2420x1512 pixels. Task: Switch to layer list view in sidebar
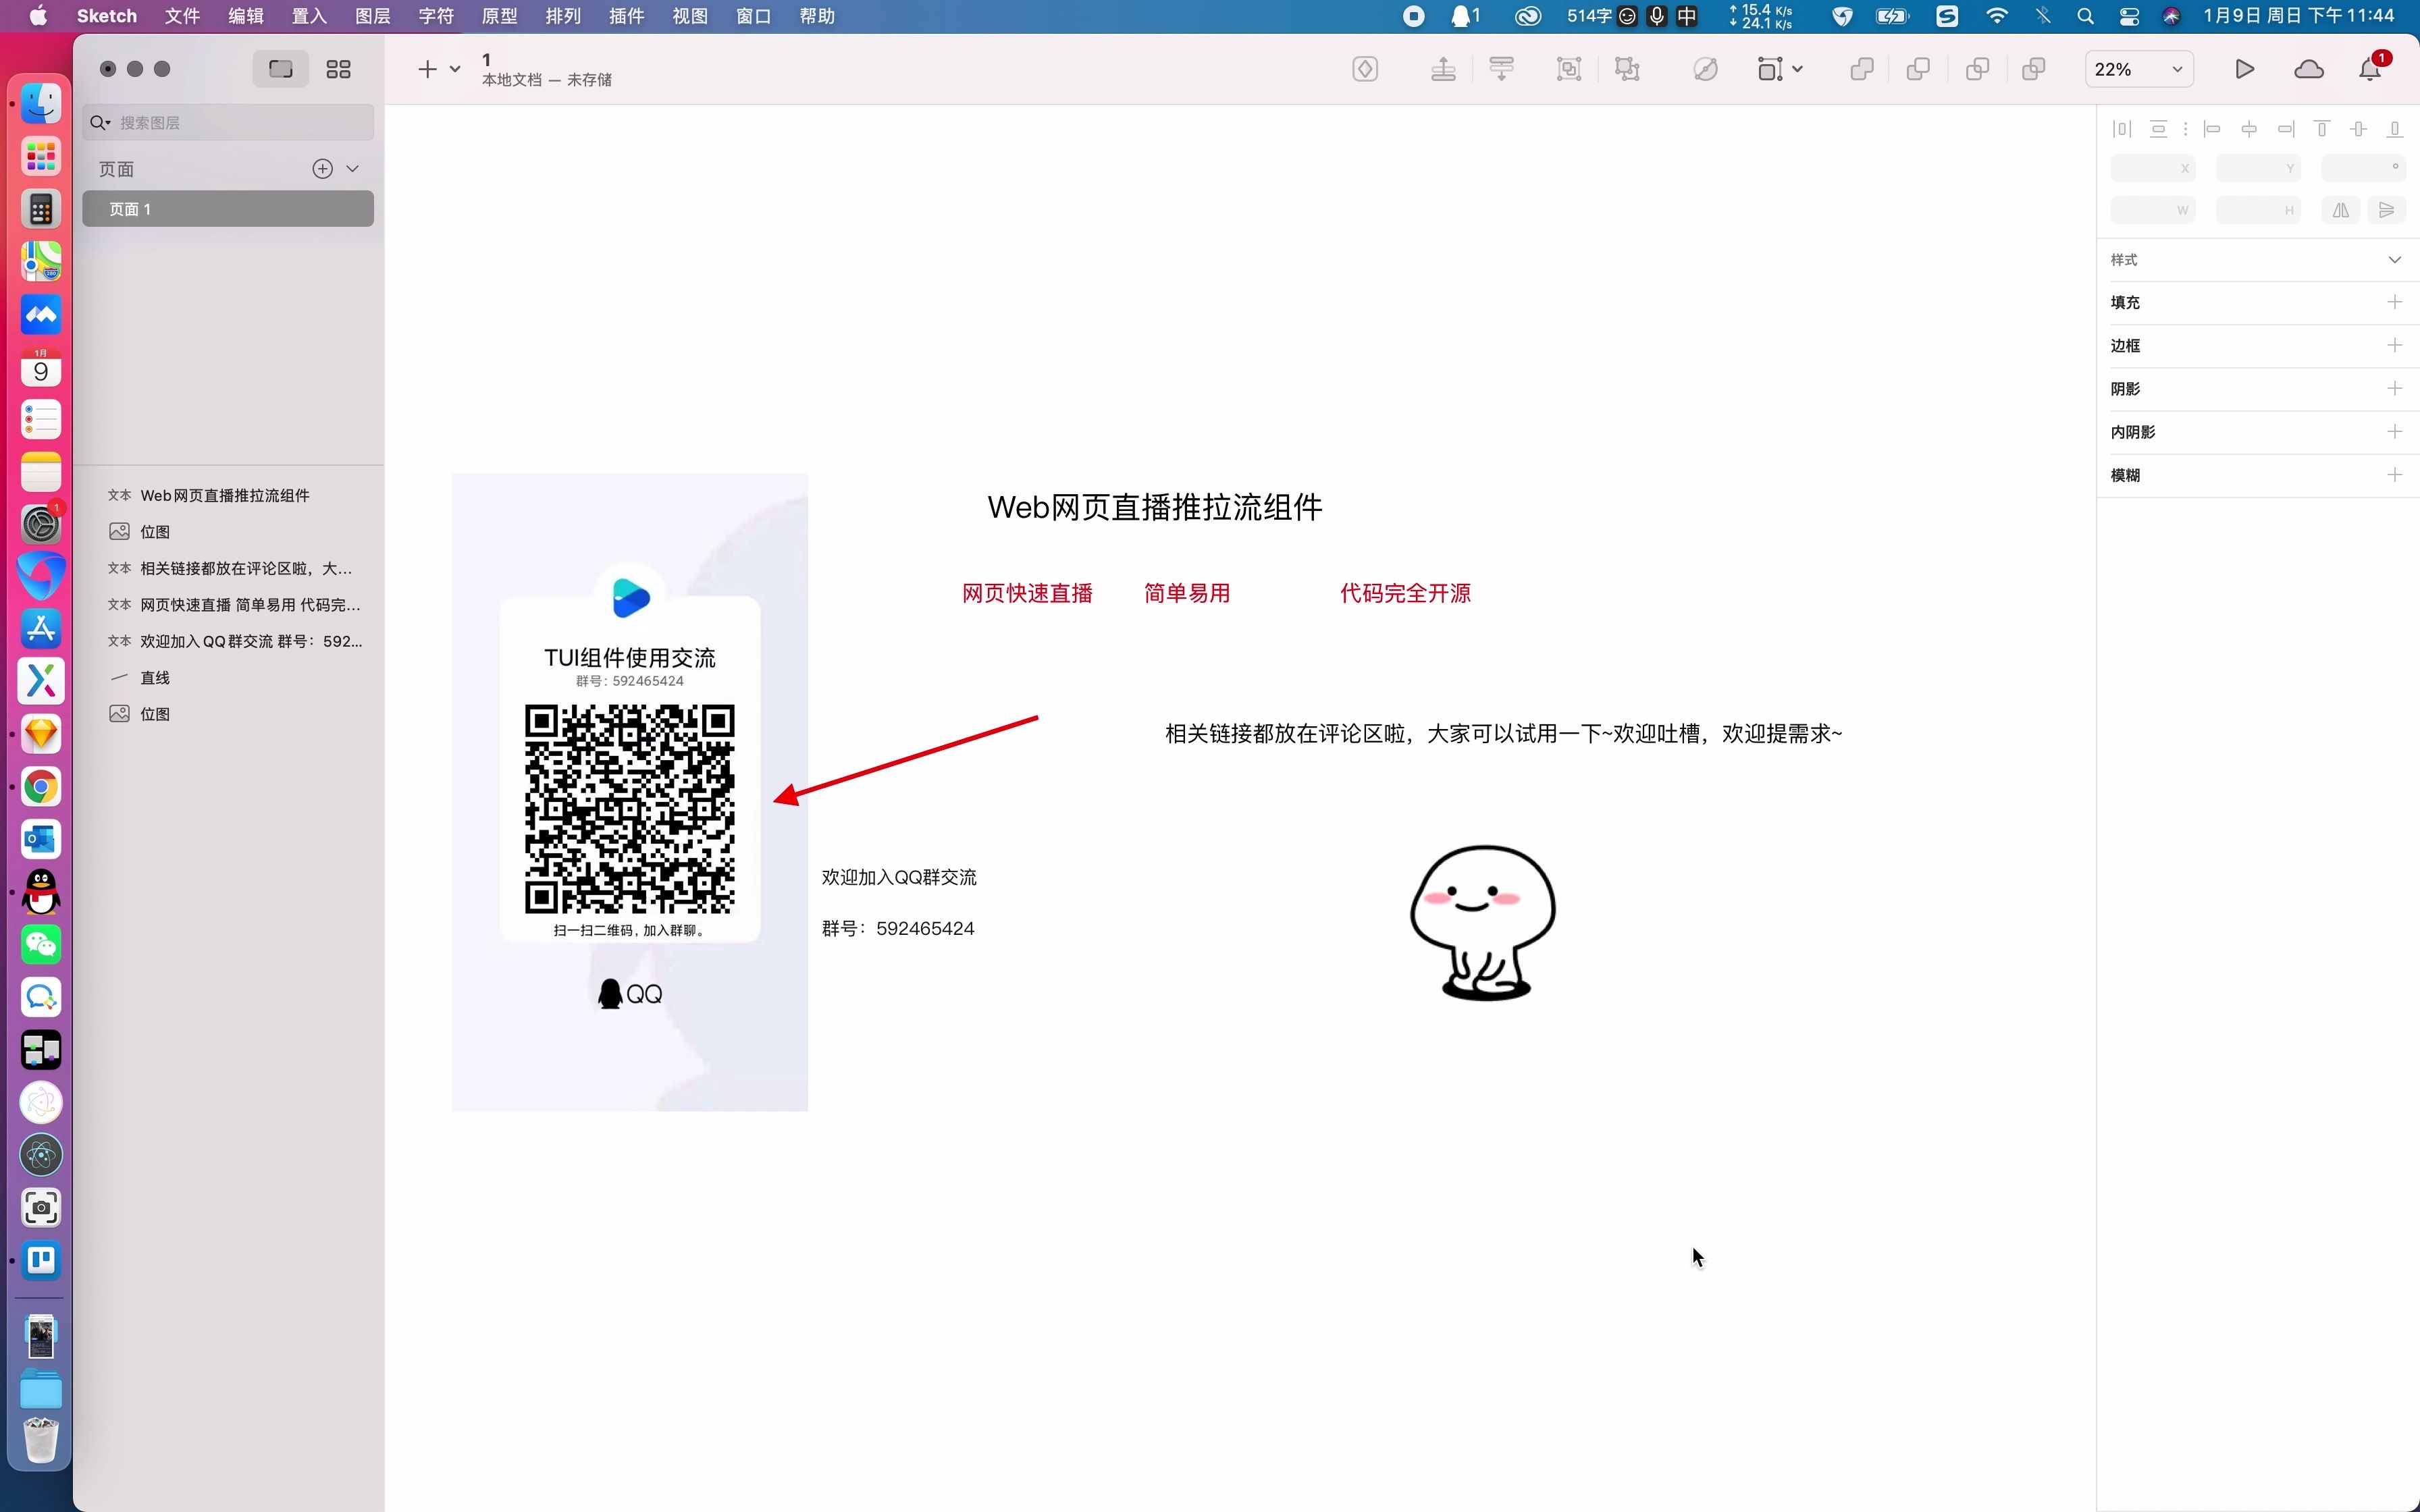281,69
